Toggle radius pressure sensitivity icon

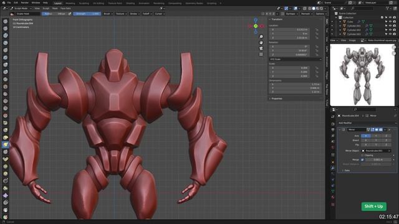[x=70, y=14]
